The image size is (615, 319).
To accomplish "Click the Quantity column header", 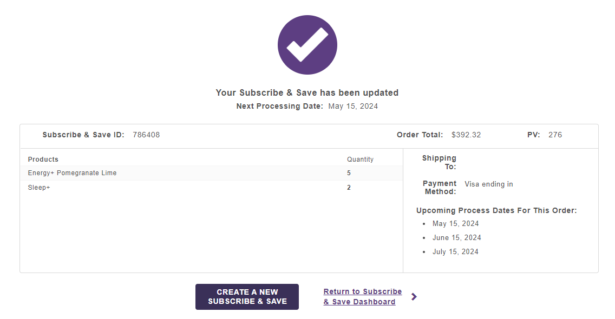I will click(x=360, y=159).
